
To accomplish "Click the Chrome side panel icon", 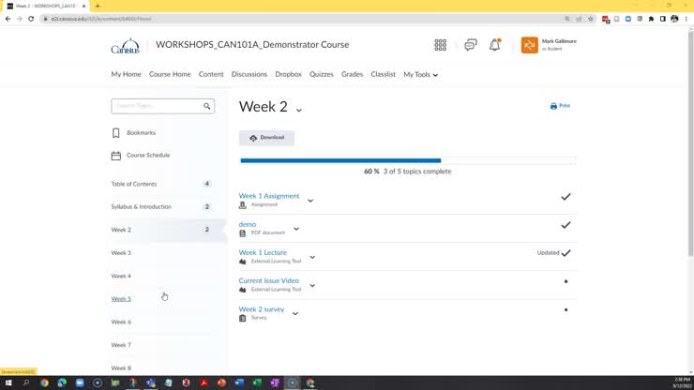I will click(x=662, y=19).
